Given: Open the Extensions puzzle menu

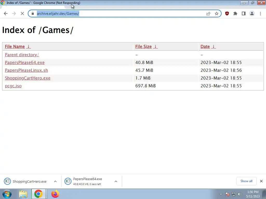Looking at the screenshot, I should 235,13.
